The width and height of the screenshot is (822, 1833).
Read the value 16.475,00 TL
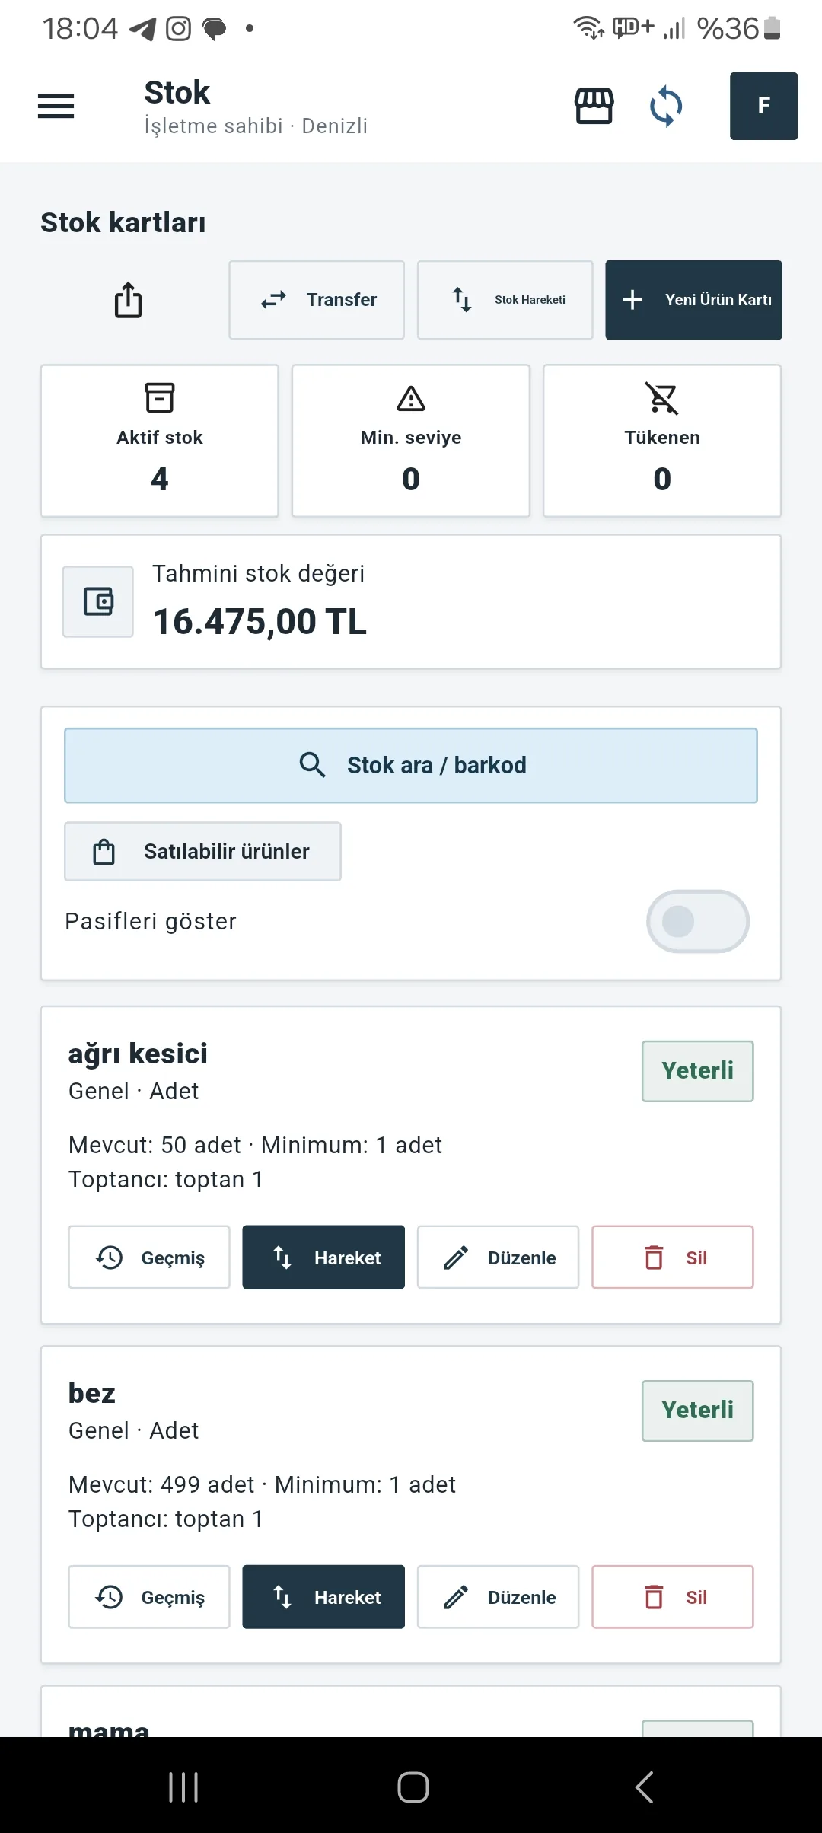point(260,621)
